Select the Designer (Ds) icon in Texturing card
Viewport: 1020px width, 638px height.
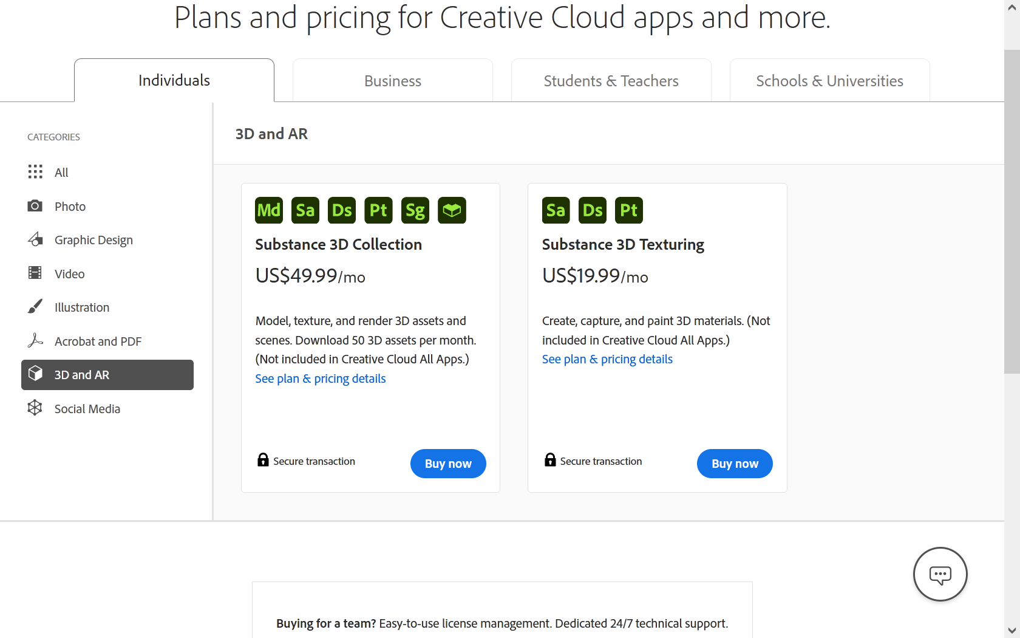click(592, 210)
